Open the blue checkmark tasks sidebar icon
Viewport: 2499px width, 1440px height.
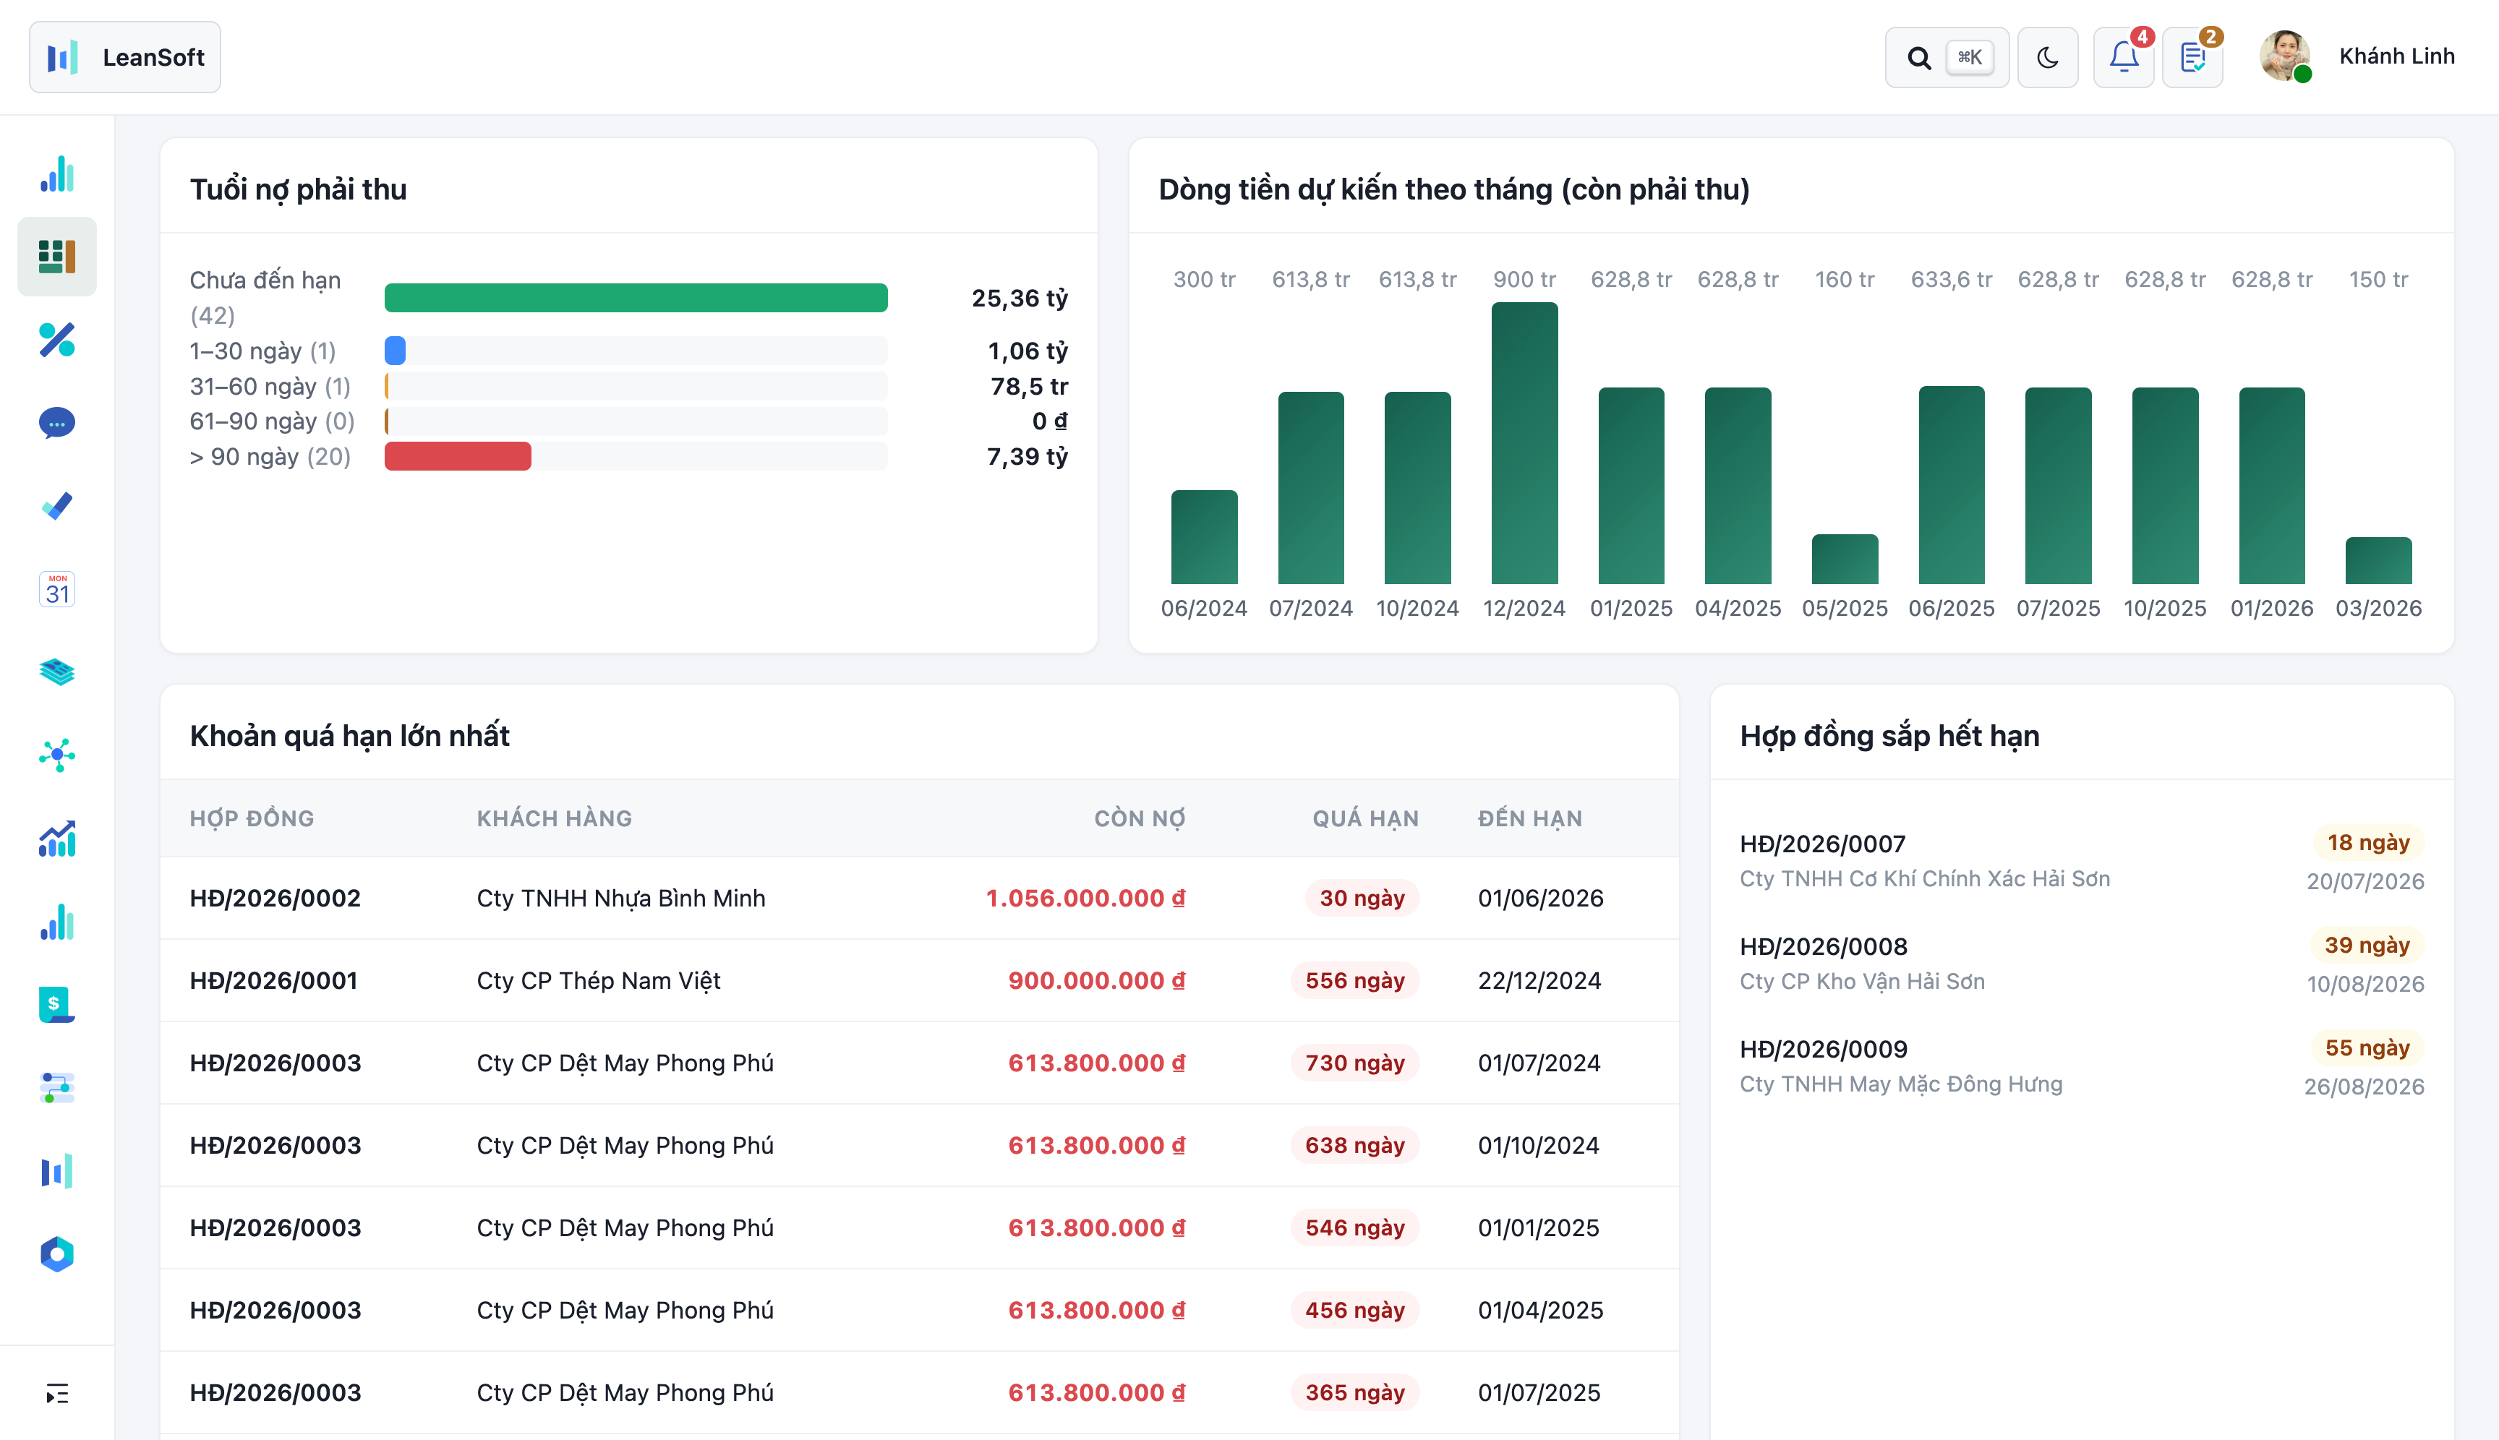point(57,505)
